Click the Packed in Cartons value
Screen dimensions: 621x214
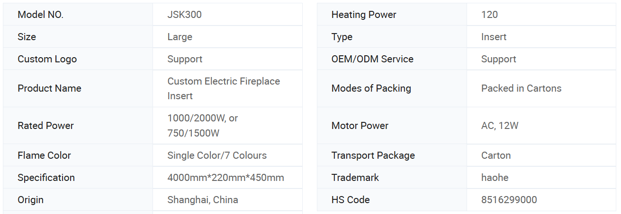point(521,88)
